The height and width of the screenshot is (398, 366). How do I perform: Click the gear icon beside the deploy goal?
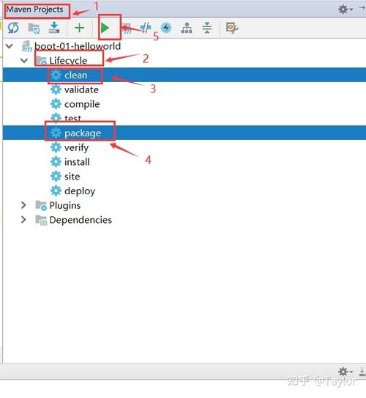click(56, 191)
